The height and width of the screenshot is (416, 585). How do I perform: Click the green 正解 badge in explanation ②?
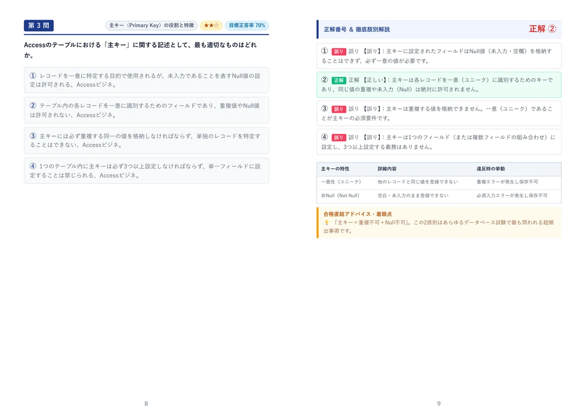(338, 80)
